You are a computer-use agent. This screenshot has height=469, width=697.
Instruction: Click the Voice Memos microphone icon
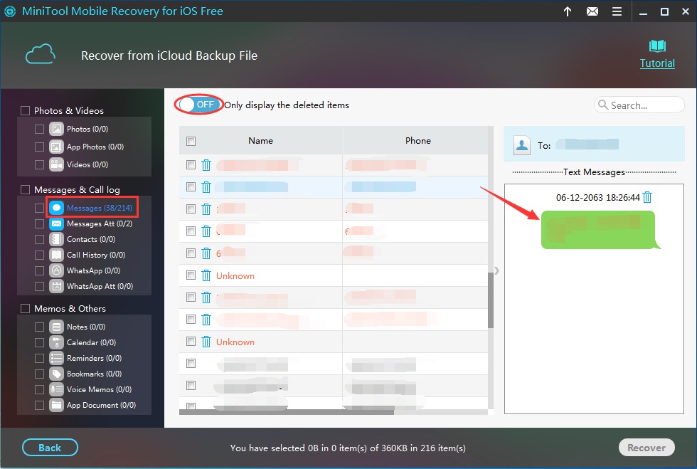[x=56, y=389]
